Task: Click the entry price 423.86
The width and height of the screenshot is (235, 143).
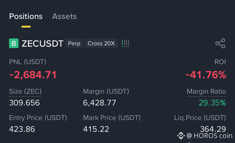Action: (22, 129)
